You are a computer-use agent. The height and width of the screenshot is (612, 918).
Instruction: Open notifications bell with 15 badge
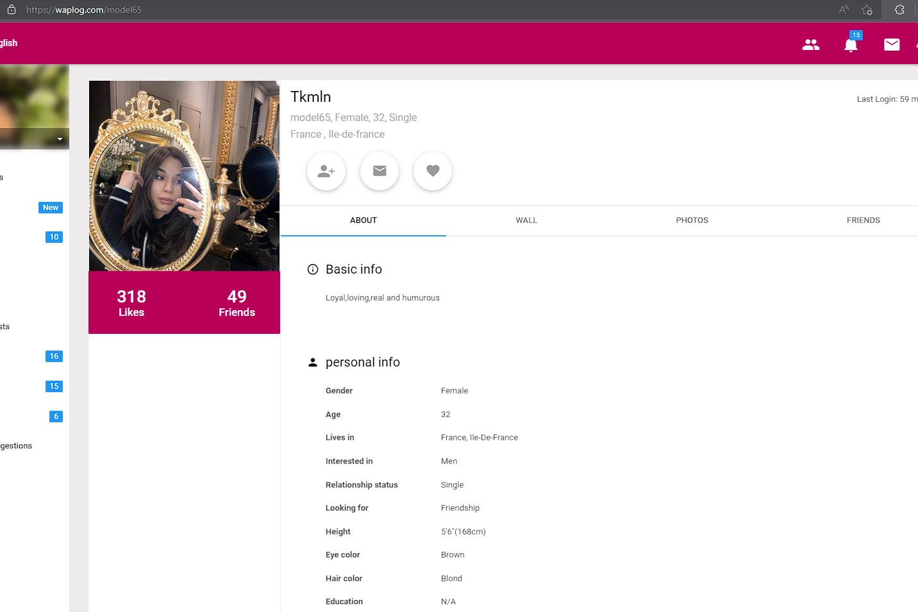pyautogui.click(x=851, y=44)
